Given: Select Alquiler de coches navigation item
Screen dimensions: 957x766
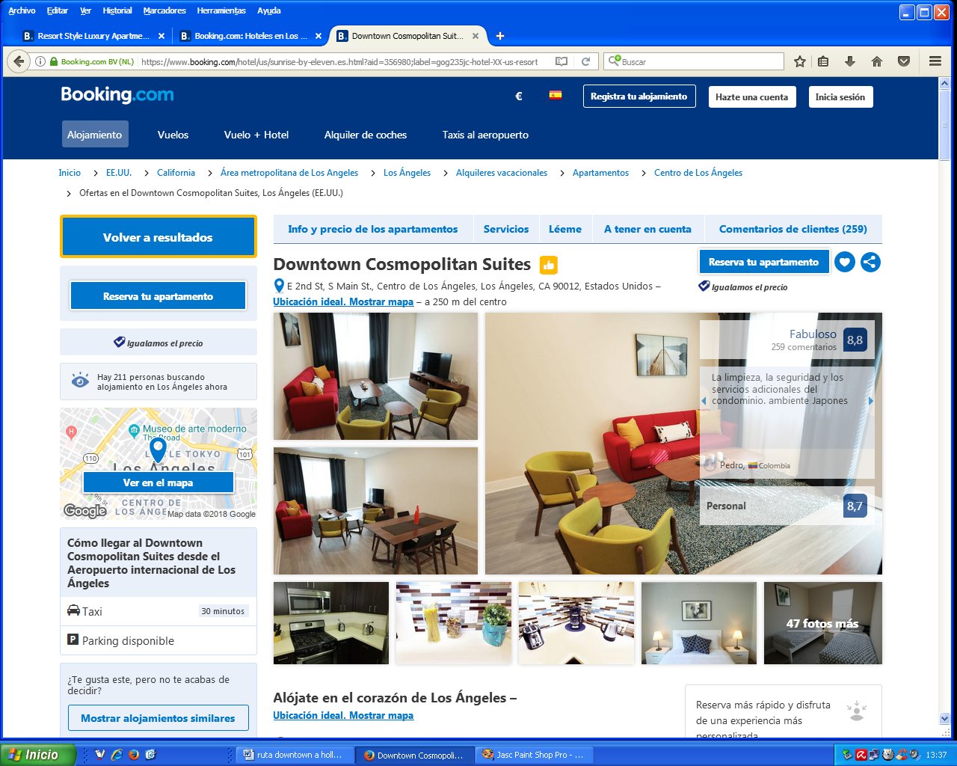Looking at the screenshot, I should pyautogui.click(x=366, y=135).
